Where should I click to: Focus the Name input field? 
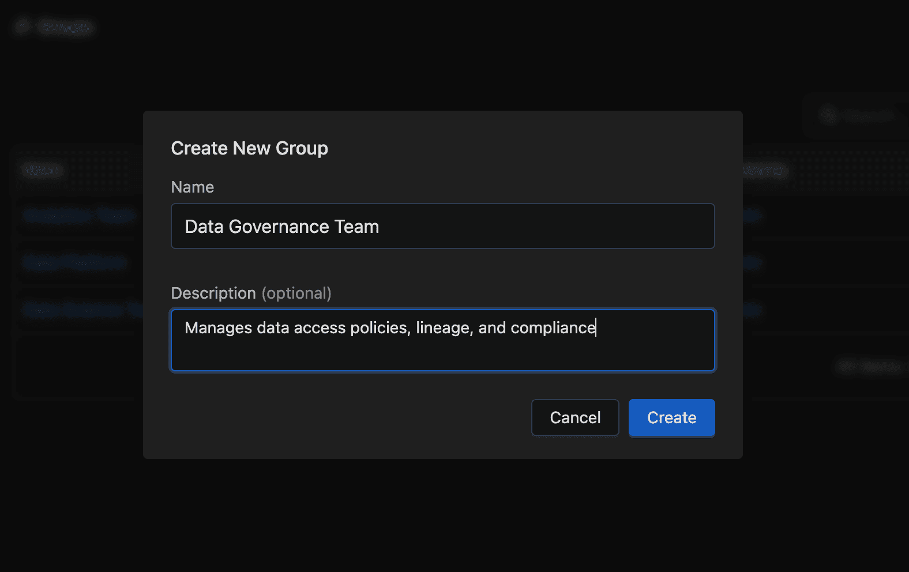442,227
